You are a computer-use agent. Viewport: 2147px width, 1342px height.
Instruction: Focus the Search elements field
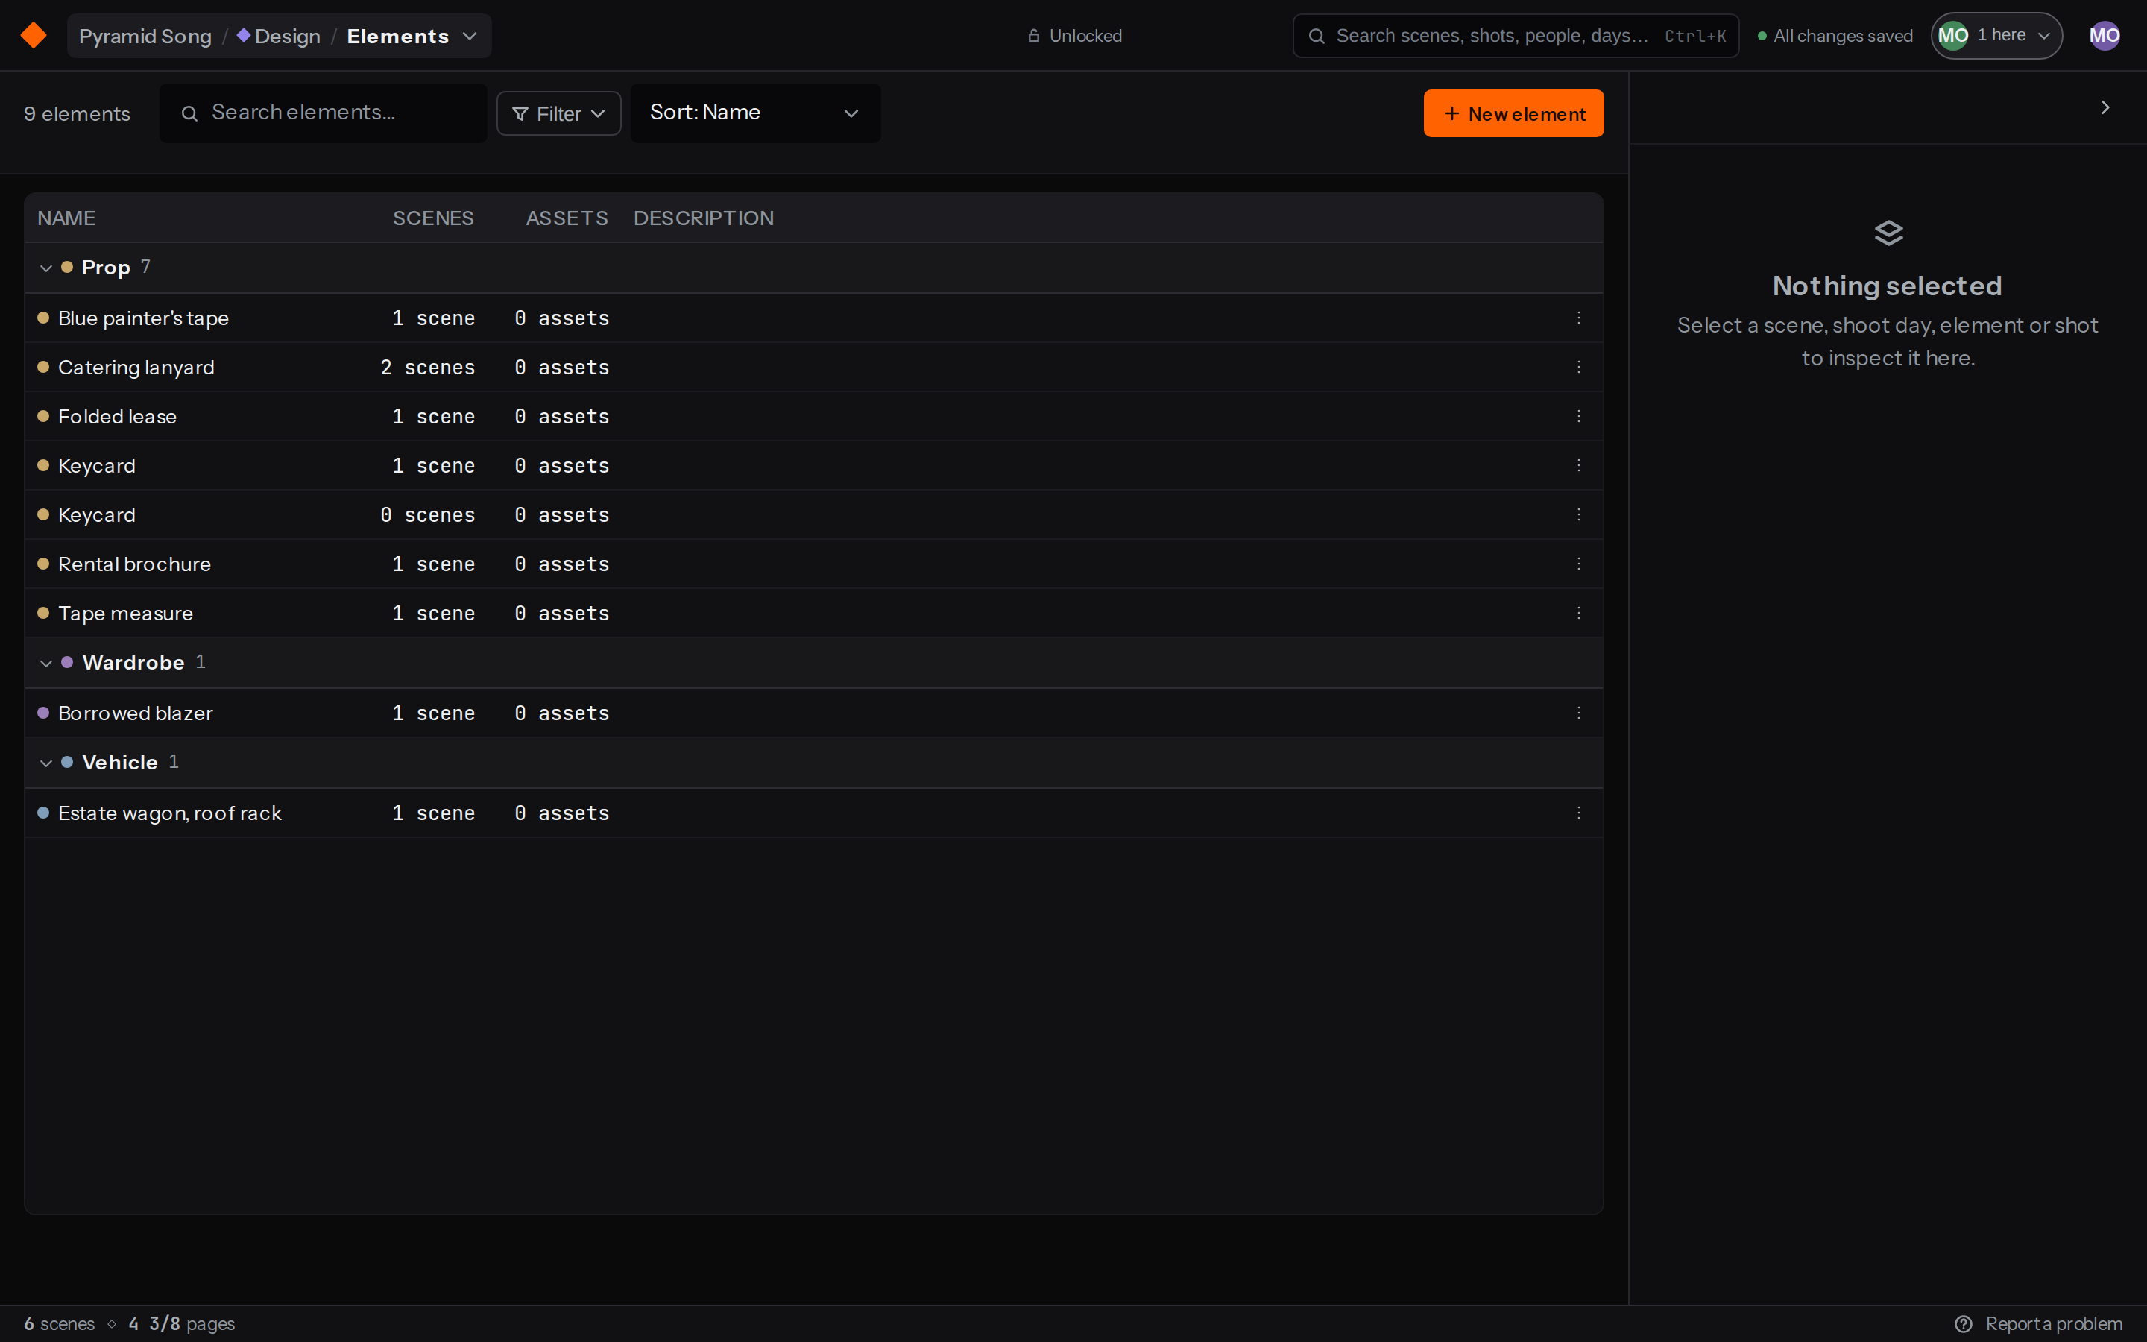[x=323, y=113]
